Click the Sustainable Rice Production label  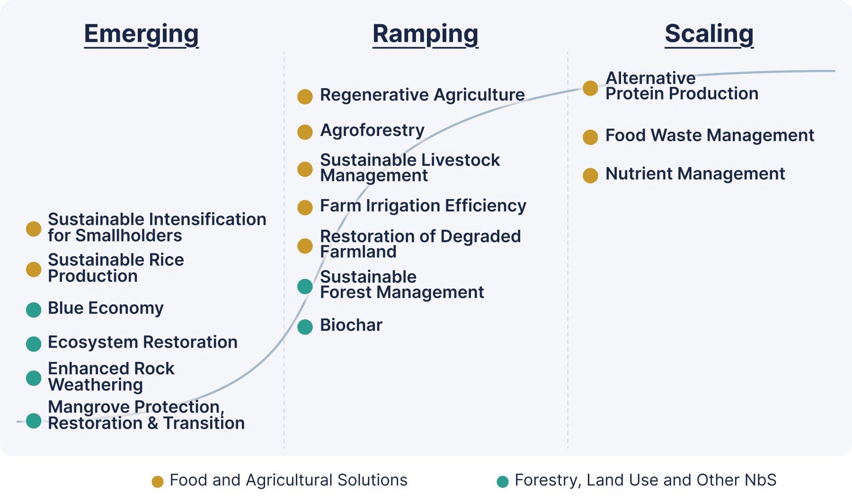(x=115, y=268)
